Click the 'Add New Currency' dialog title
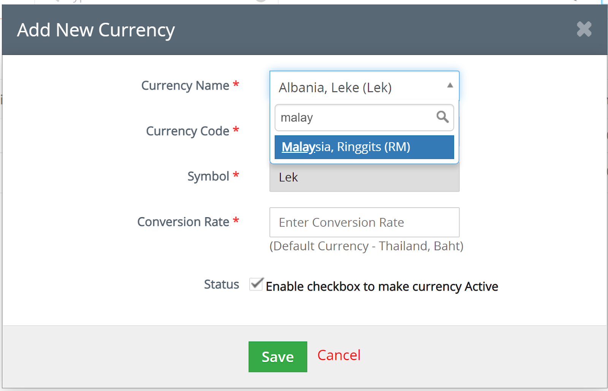This screenshot has height=391, width=608. coord(96,30)
